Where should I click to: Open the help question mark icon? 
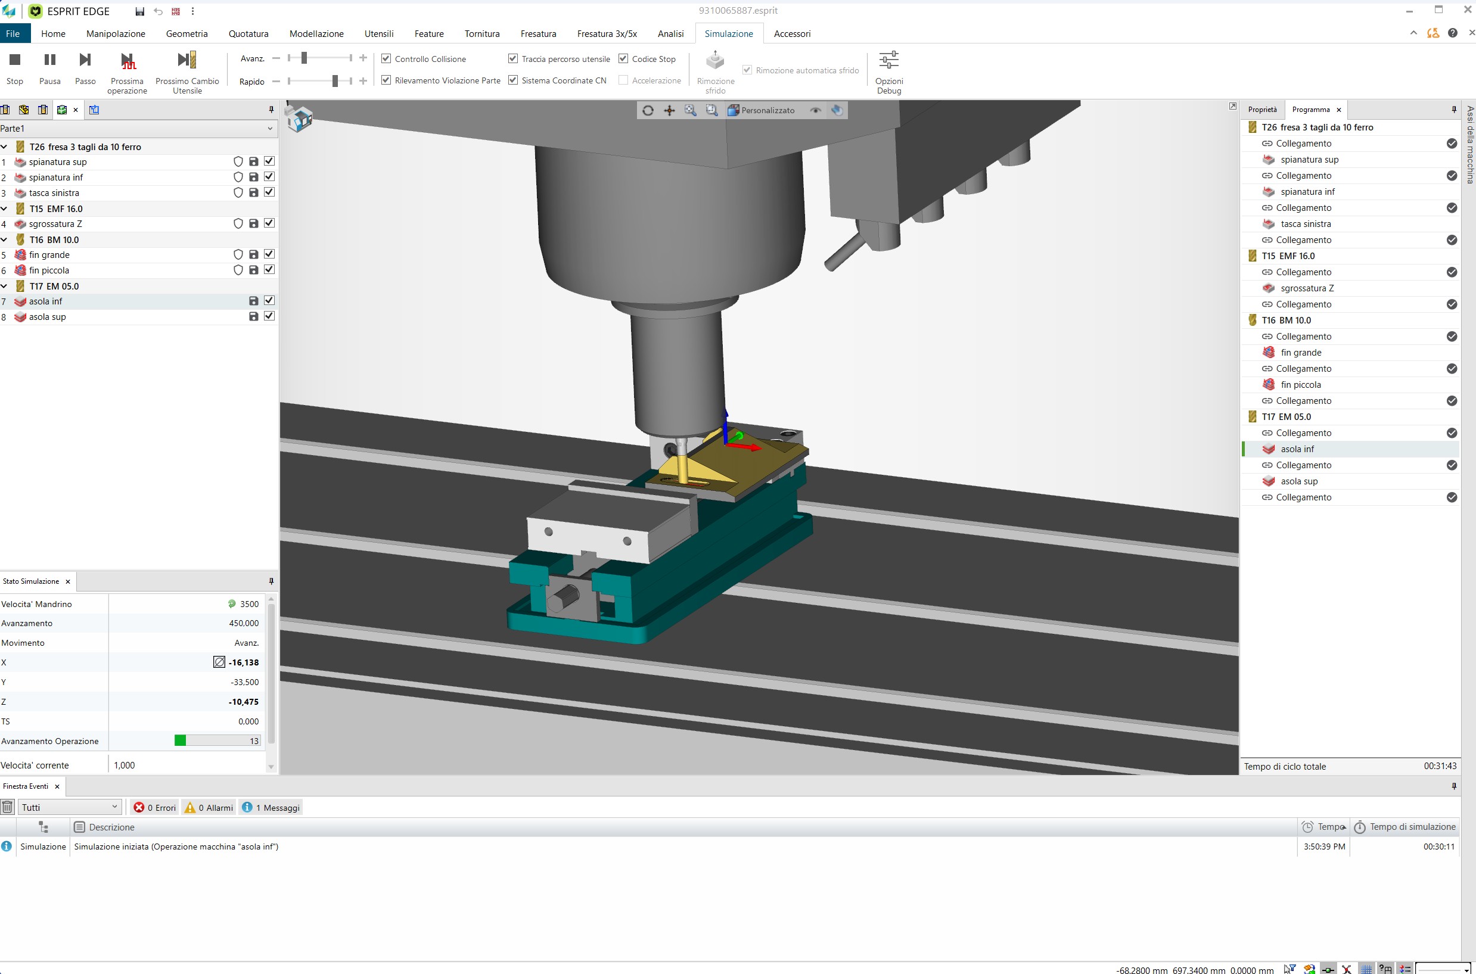1452,33
